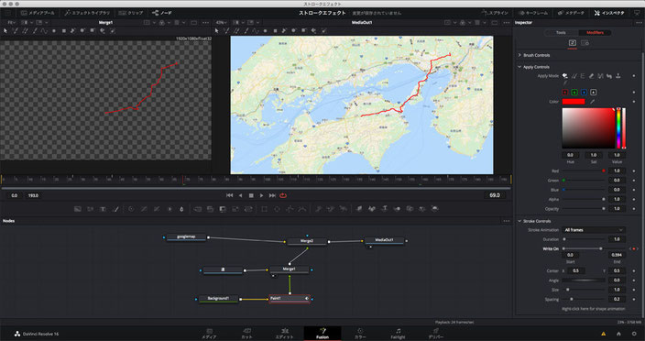Select the Merge2 node
645x341 pixels.
[x=307, y=241]
